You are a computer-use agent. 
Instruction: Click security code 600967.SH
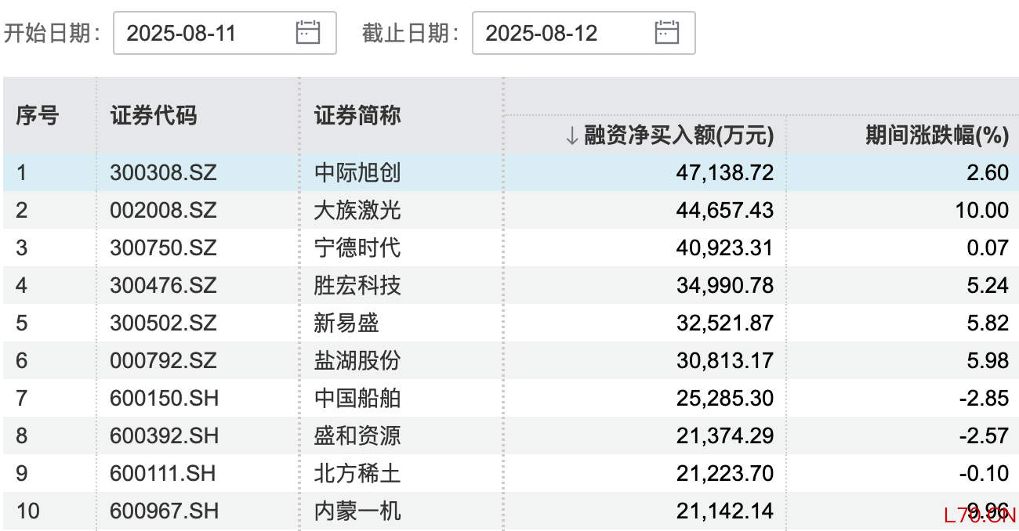pyautogui.click(x=163, y=511)
